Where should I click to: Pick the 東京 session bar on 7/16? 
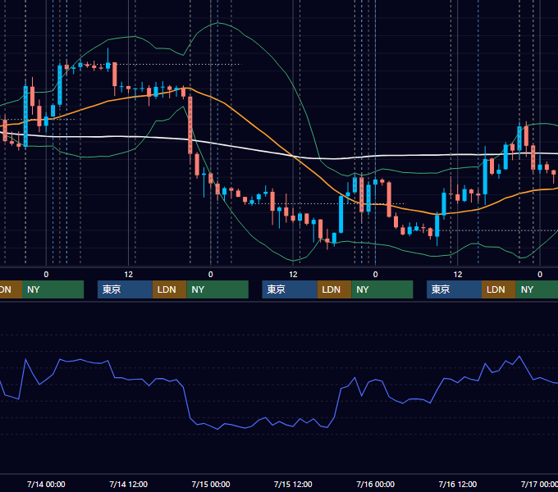tap(455, 289)
